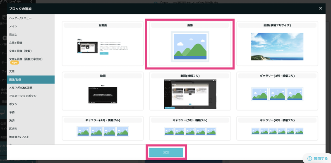Select ギャラリー(6列・横幅フル) block
The width and height of the screenshot is (331, 163).
point(277,128)
